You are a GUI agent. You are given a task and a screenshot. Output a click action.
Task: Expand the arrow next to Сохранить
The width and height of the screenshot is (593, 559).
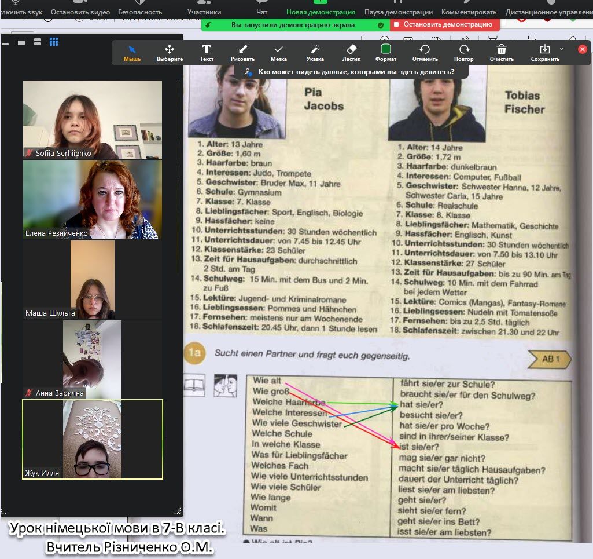(x=562, y=49)
